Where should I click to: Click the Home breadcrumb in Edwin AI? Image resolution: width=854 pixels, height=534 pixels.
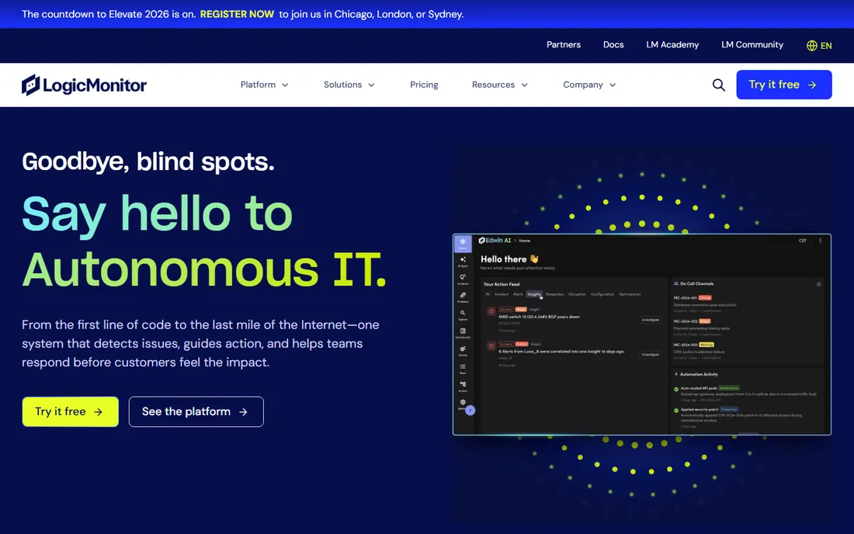pos(525,241)
